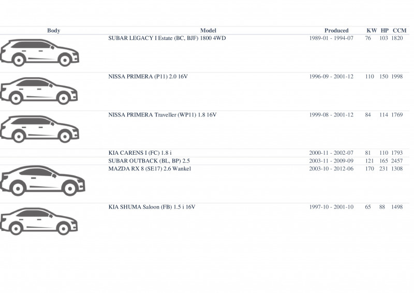This screenshot has height=293, width=414.
Task: Select SUBAR OUTBACK (BL, BP) 2.5 row
Action: pos(204,160)
